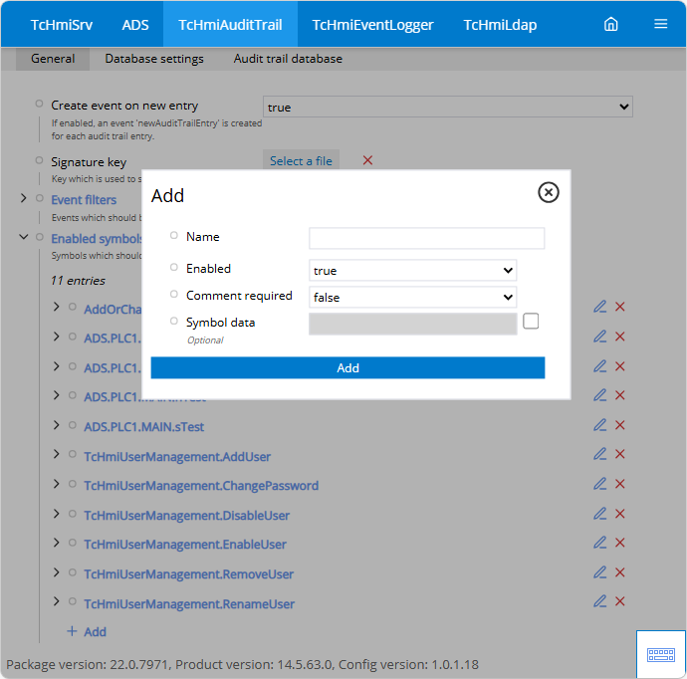Edit the TcHmiUserManagement.EnableUser entry
The image size is (687, 679).
(x=599, y=543)
